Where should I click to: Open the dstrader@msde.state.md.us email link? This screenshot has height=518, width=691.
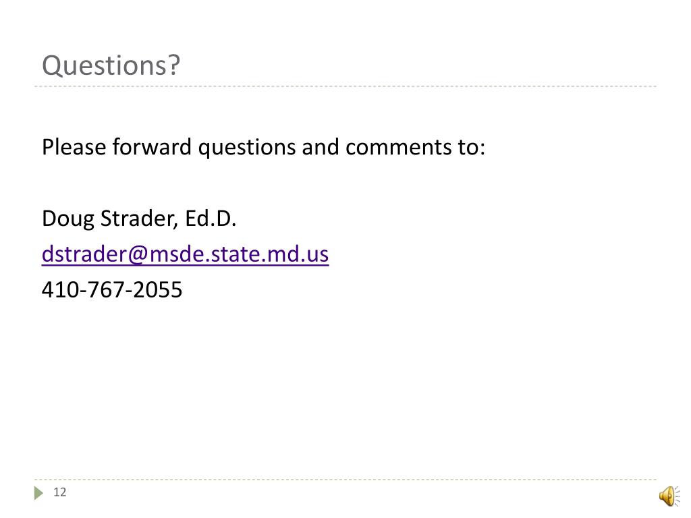pos(185,254)
